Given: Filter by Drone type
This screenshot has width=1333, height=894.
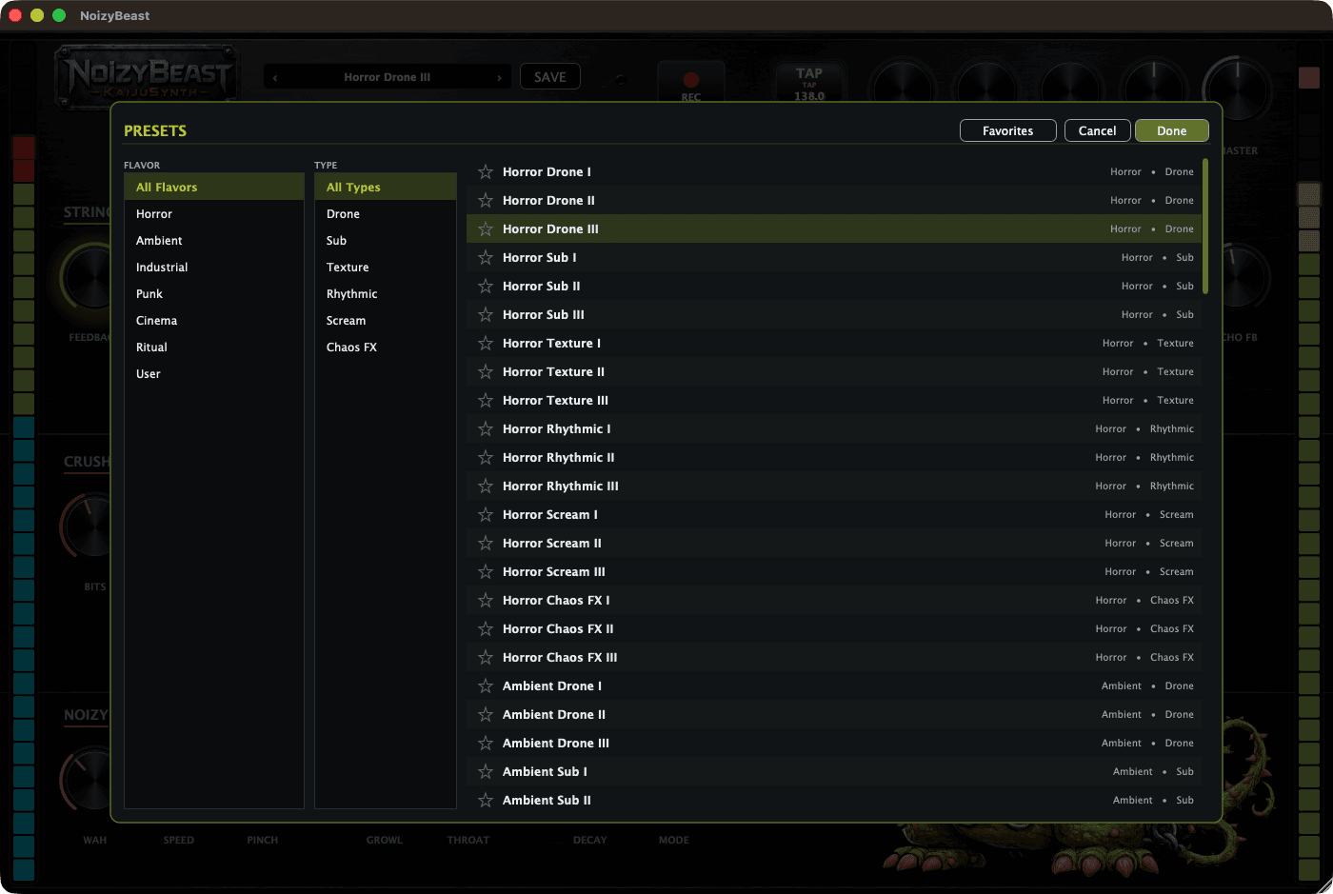Looking at the screenshot, I should [386, 214].
